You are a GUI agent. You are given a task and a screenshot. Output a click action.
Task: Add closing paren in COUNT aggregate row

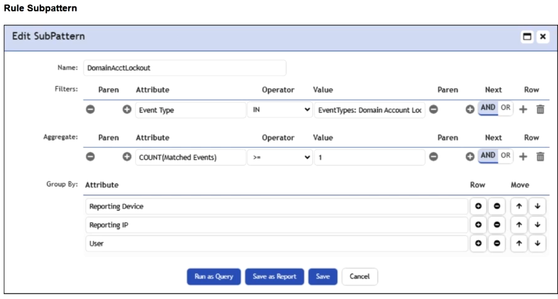470,157
